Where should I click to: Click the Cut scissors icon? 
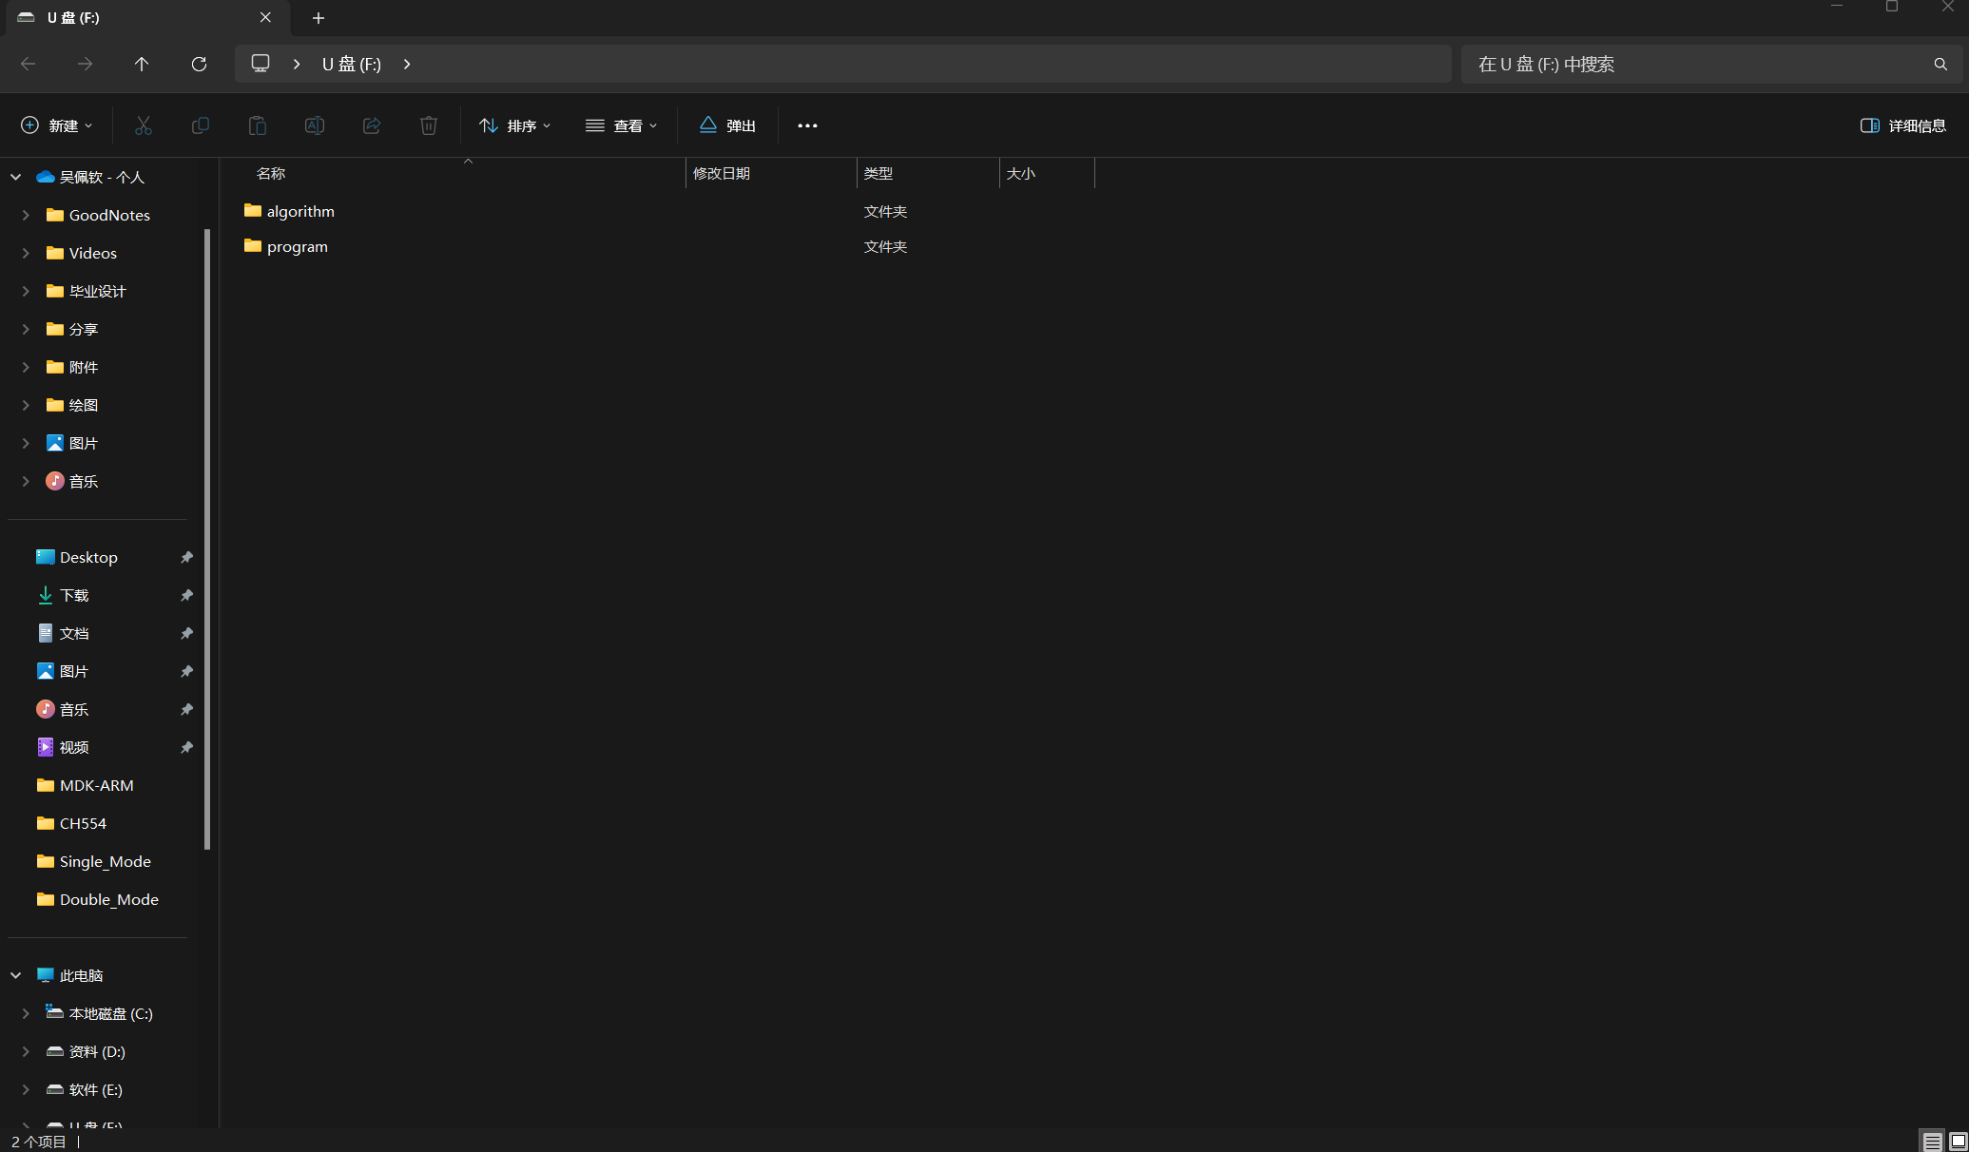click(x=144, y=125)
